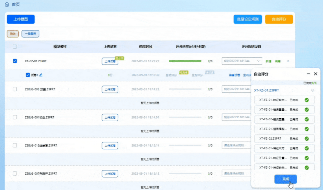Open 请选择评分规则 dropdown for ZSBJG-012连接套
The height and width of the screenshot is (190, 323).
236,145
